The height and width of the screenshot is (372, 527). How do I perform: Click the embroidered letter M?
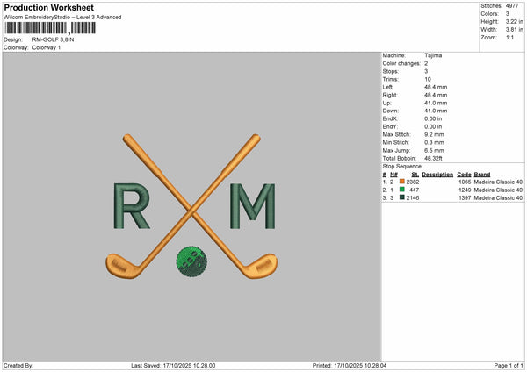253,206
